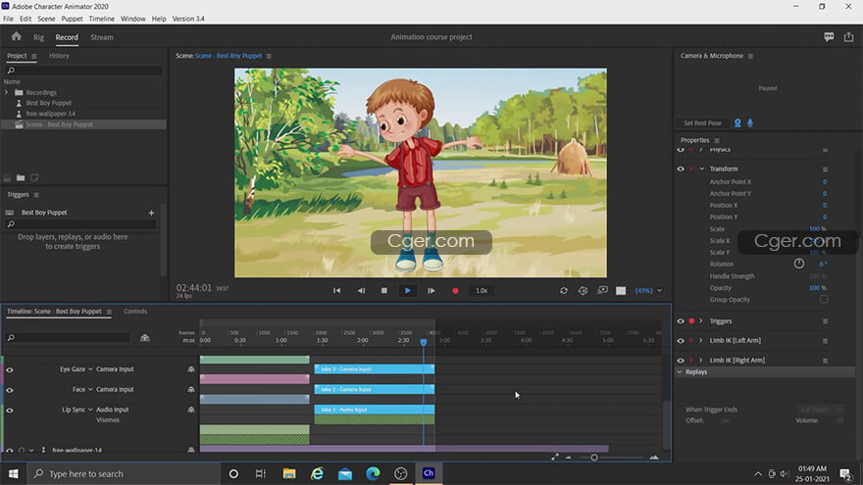Arm the Face track puppet icon
The image size is (863, 485).
(191, 389)
